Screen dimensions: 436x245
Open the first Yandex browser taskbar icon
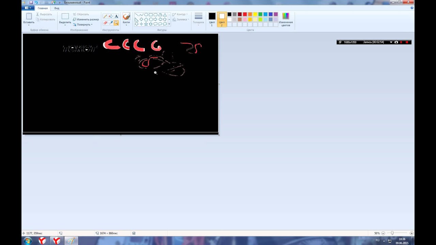(x=42, y=241)
